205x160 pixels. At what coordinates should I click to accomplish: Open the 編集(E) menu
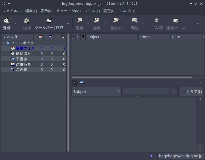click(31, 11)
